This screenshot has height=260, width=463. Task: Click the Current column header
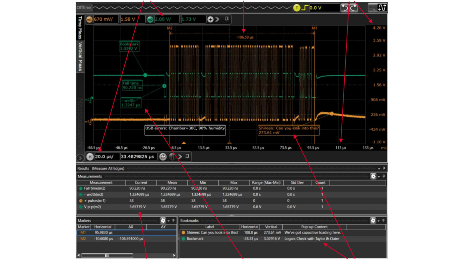pos(141,183)
